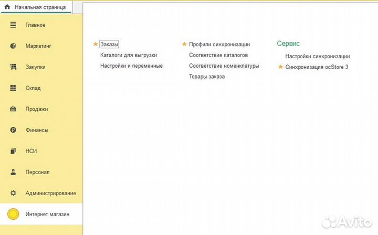Click the home icon on Начальная страница tab
Viewport: 378px width, 235px height.
point(7,7)
